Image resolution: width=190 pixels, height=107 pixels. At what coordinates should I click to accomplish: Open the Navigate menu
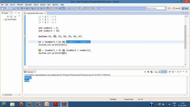28,5
